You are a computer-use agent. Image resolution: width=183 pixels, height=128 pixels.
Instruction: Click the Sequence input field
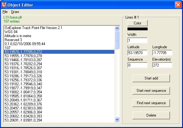(x=137, y=65)
